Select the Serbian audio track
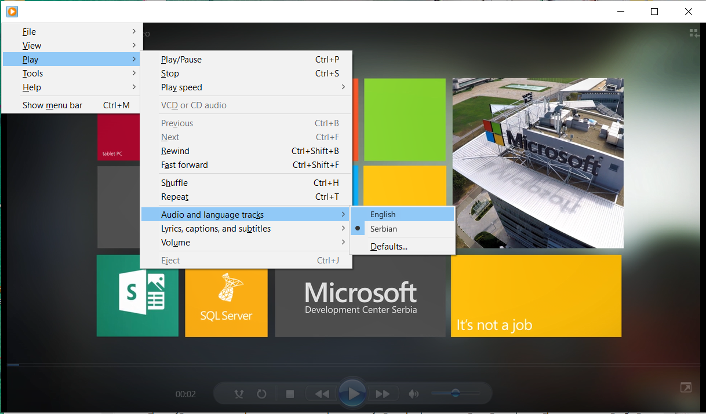Viewport: 706px width, 414px height. click(403, 229)
